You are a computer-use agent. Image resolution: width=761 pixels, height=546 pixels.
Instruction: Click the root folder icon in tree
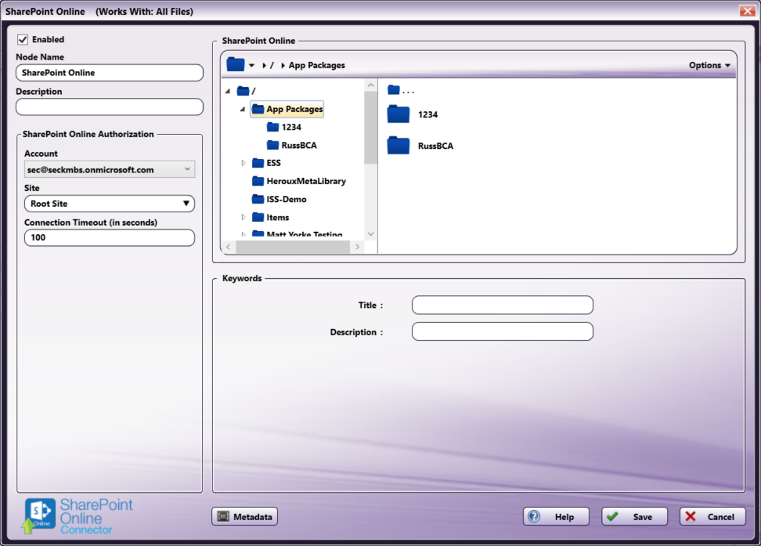coord(243,91)
